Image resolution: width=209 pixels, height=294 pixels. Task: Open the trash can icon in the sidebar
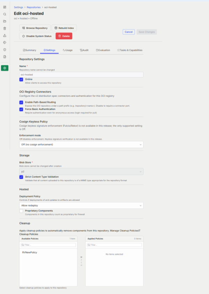[5, 28]
